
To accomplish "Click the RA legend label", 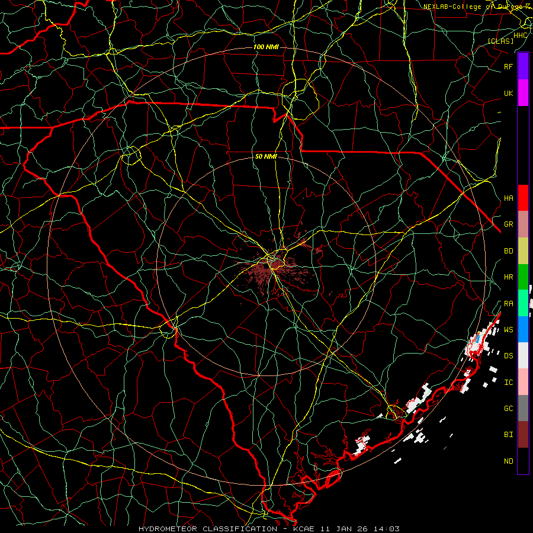I will 508,304.
